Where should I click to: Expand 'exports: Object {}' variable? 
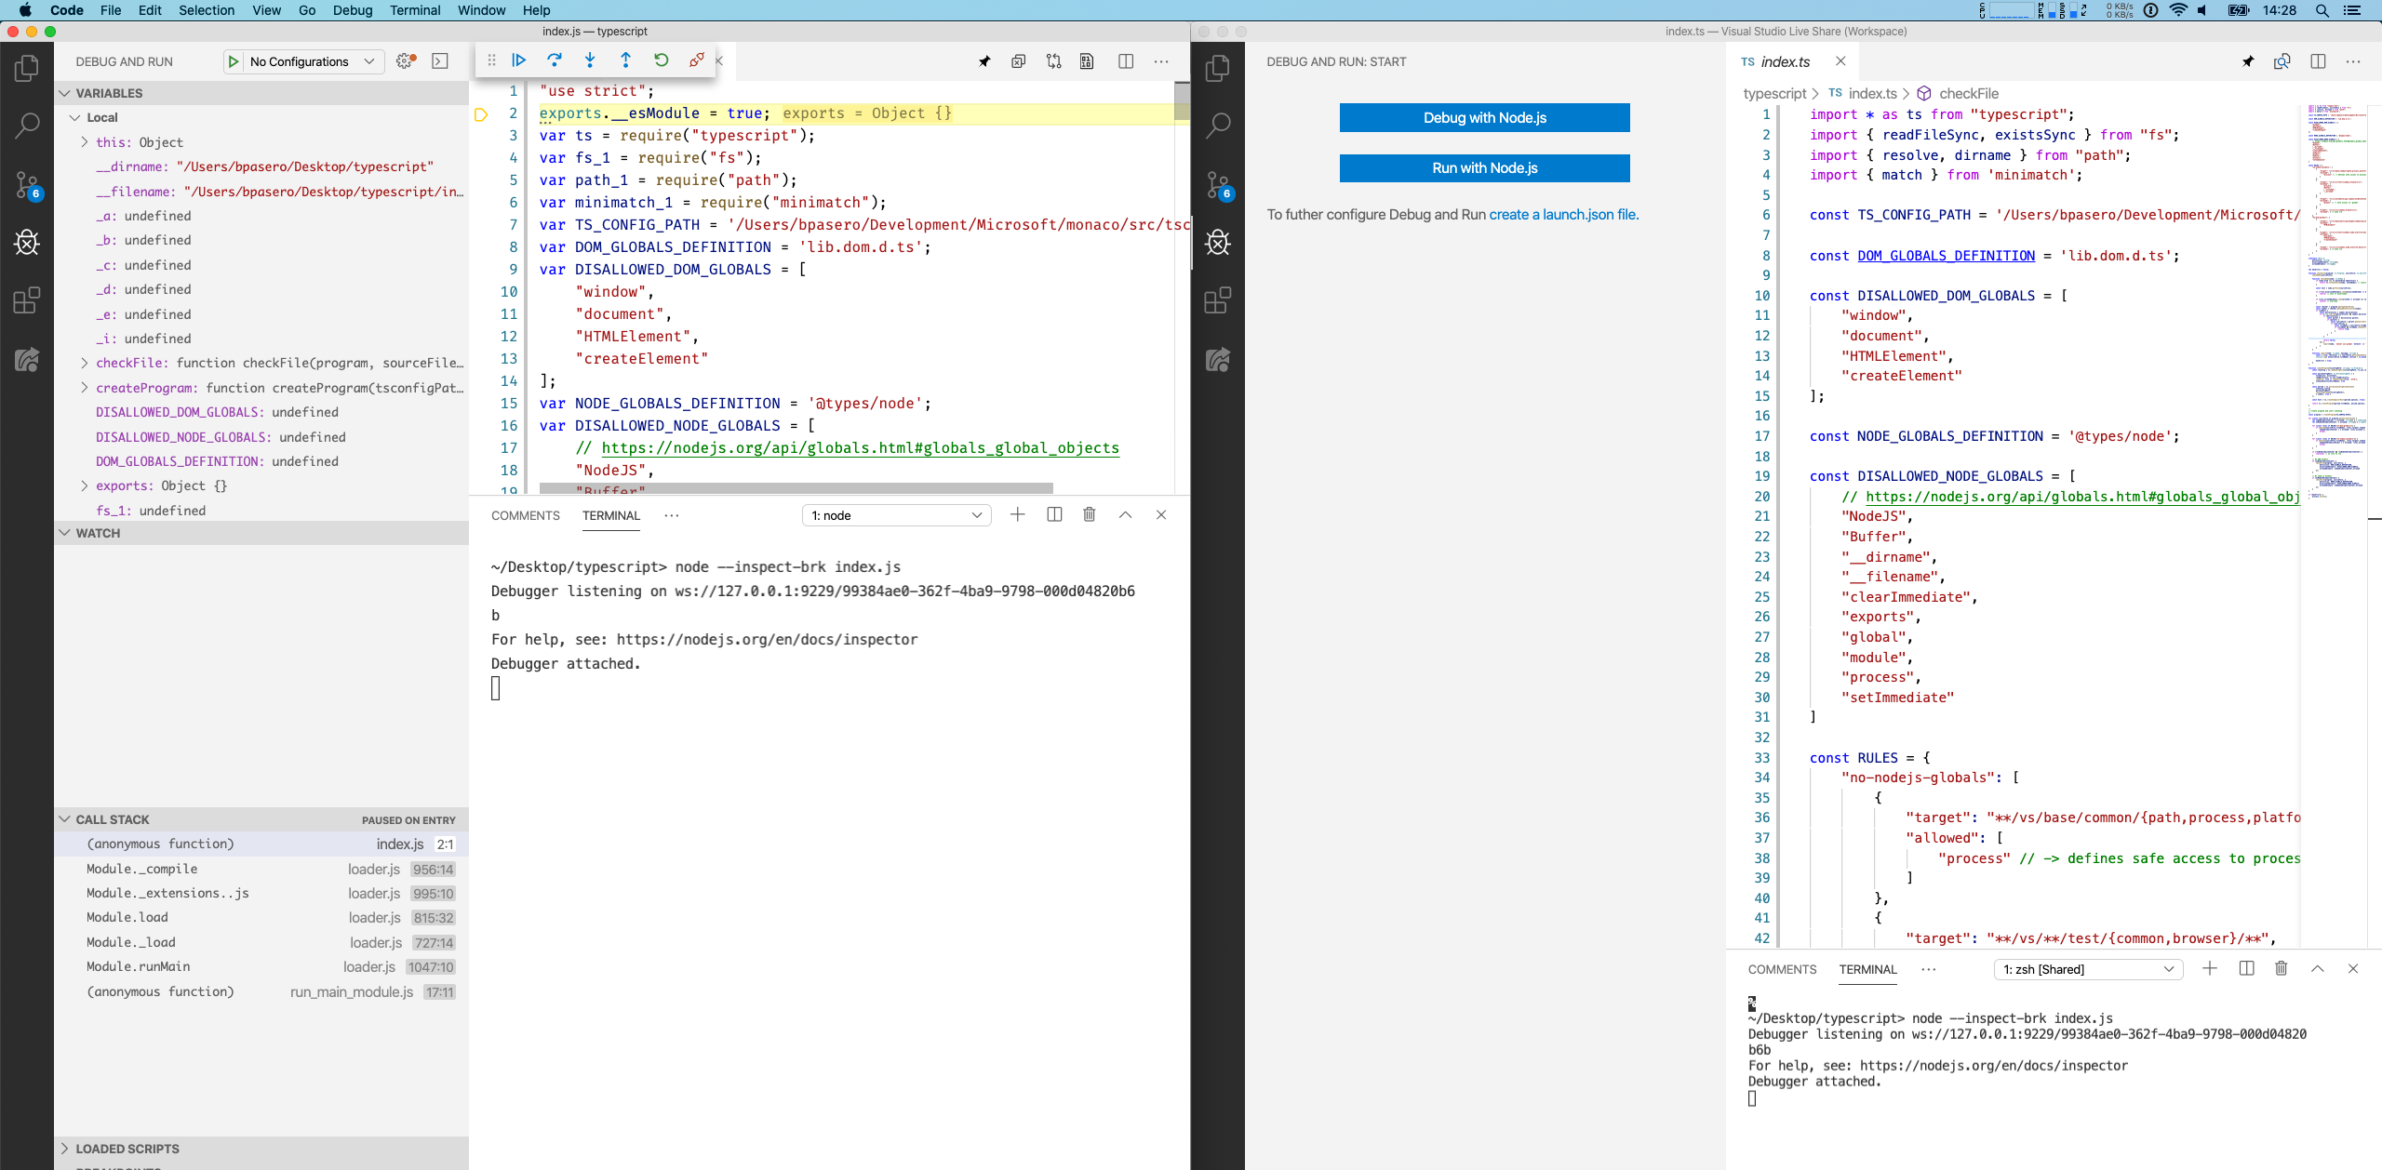[x=84, y=485]
